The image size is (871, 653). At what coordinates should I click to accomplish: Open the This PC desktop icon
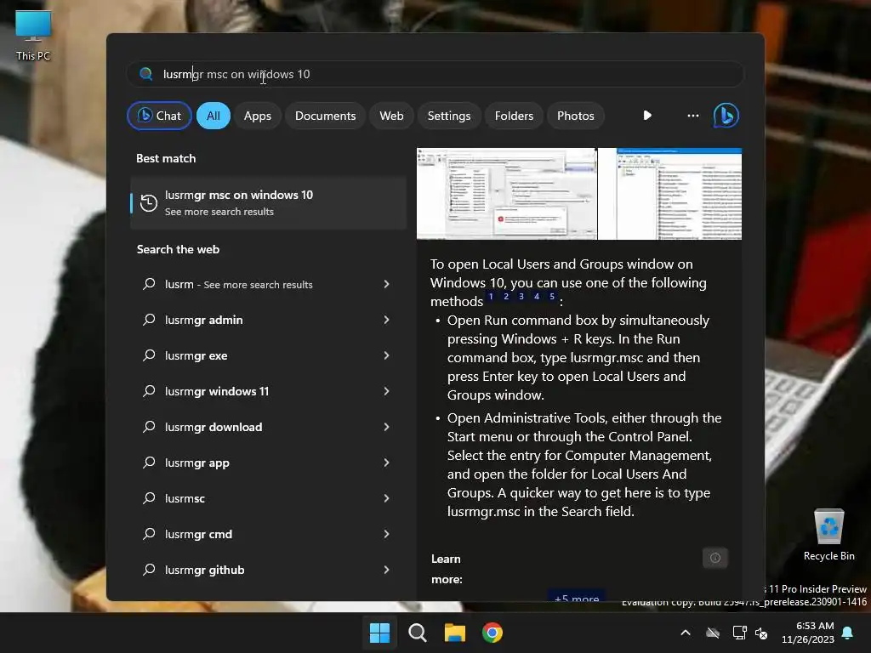tap(33, 35)
